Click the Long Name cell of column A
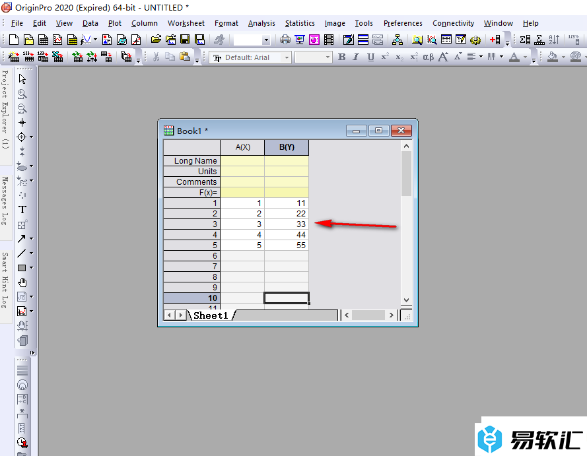The width and height of the screenshot is (587, 456). (x=242, y=161)
